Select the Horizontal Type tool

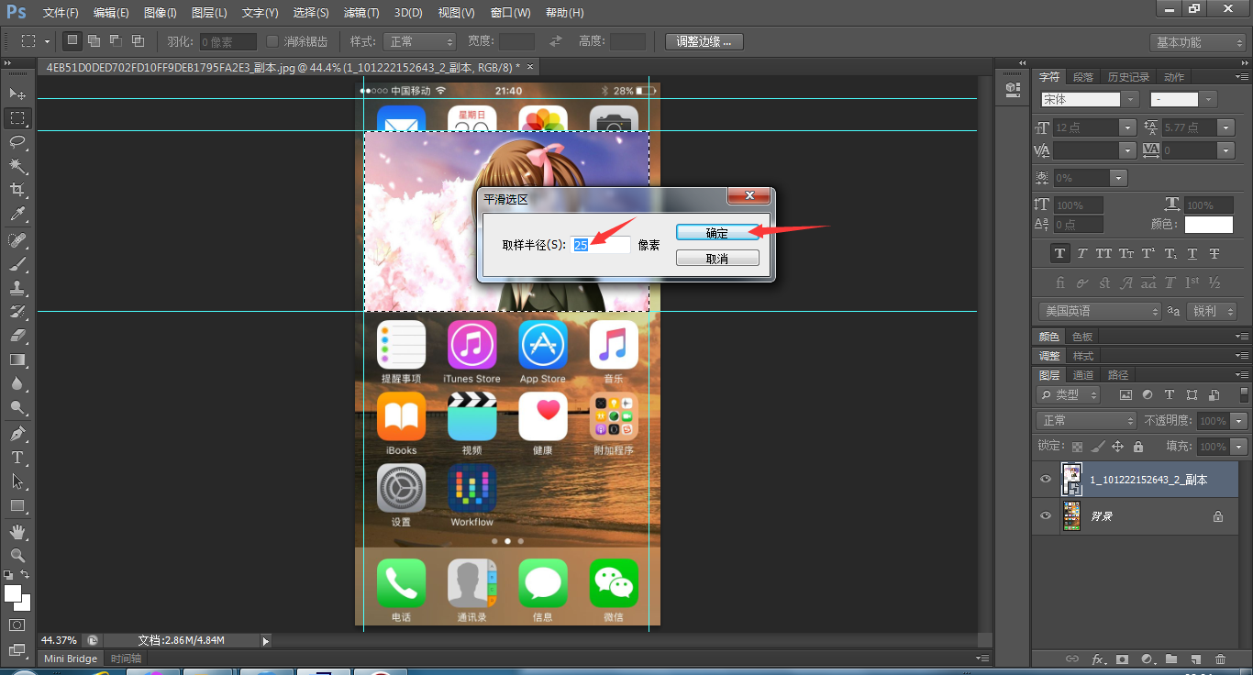[17, 457]
